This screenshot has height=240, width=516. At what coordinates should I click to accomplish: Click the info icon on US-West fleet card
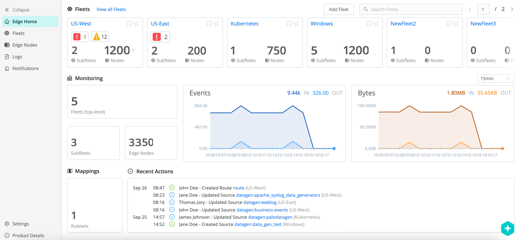click(x=130, y=24)
